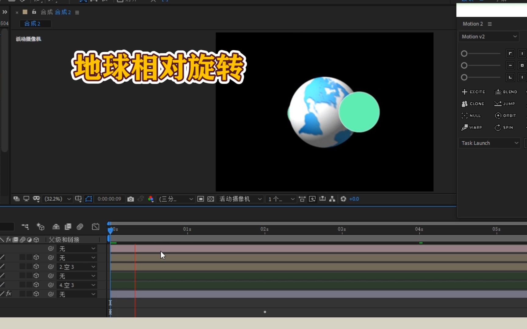Open parent dropdown on fx layer row
This screenshot has width=527, height=329.
pyautogui.click(x=77, y=294)
